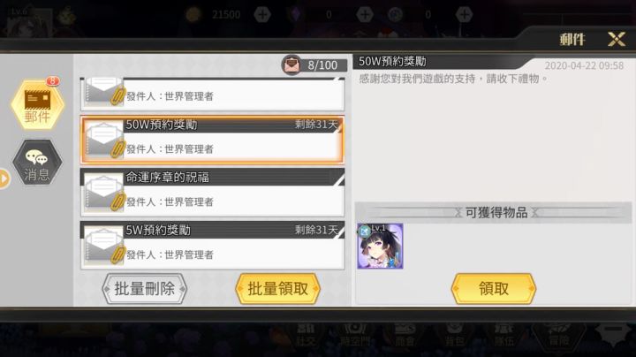Open the 50W預約獎勵 mail entry

[x=213, y=140]
